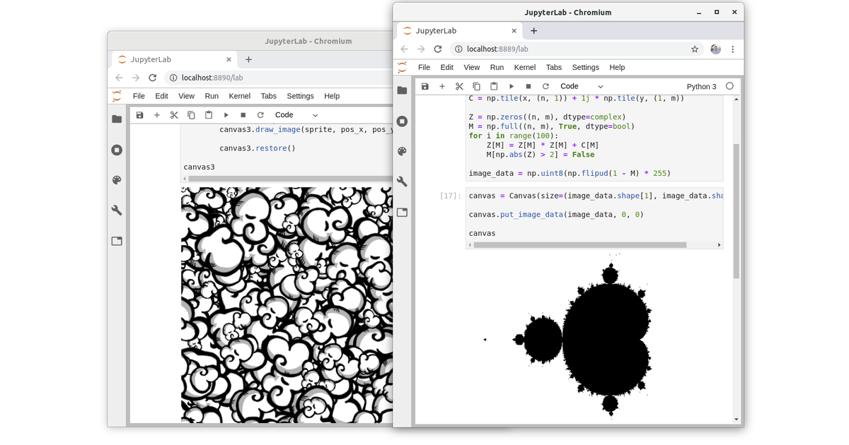Open the Code cell type dropdown in the left notebook
Image resolution: width=849 pixels, height=445 pixels.
point(296,115)
